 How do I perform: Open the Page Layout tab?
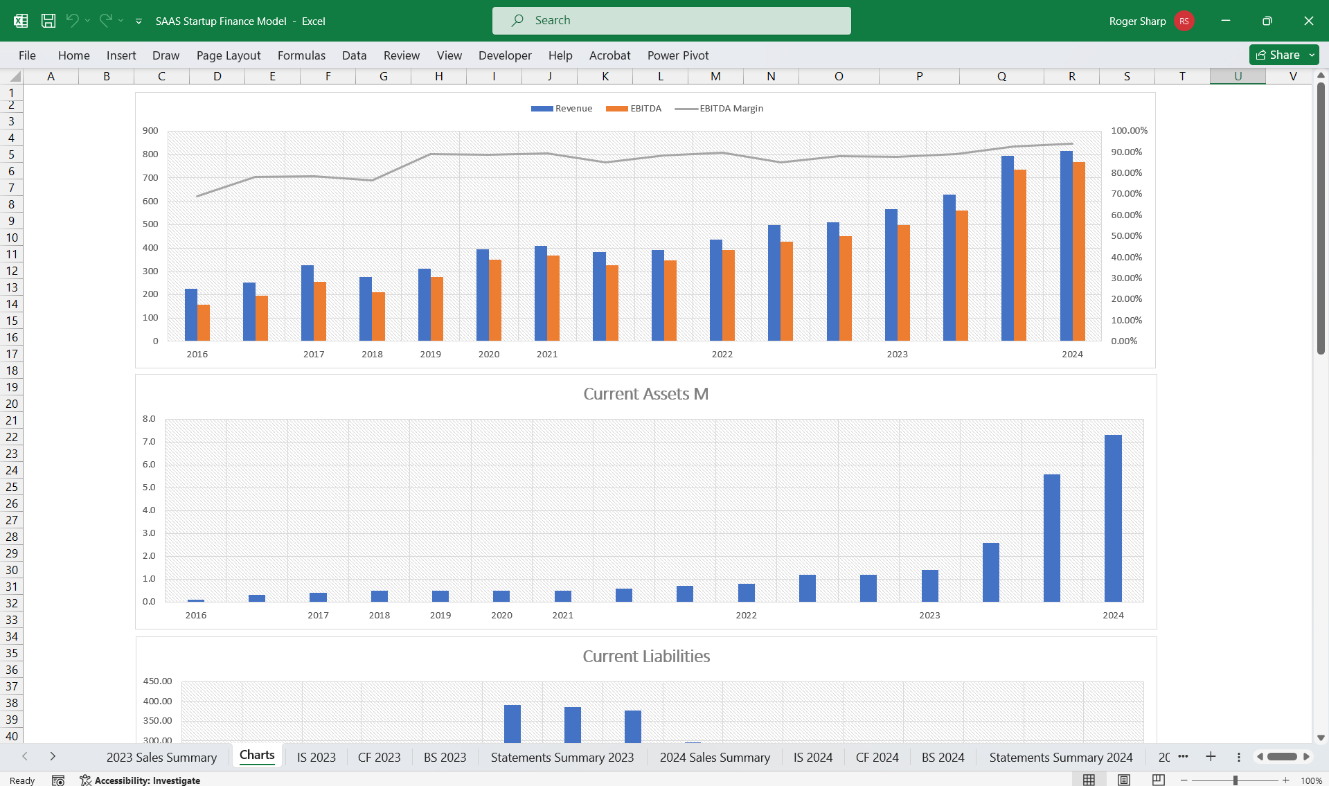(229, 55)
